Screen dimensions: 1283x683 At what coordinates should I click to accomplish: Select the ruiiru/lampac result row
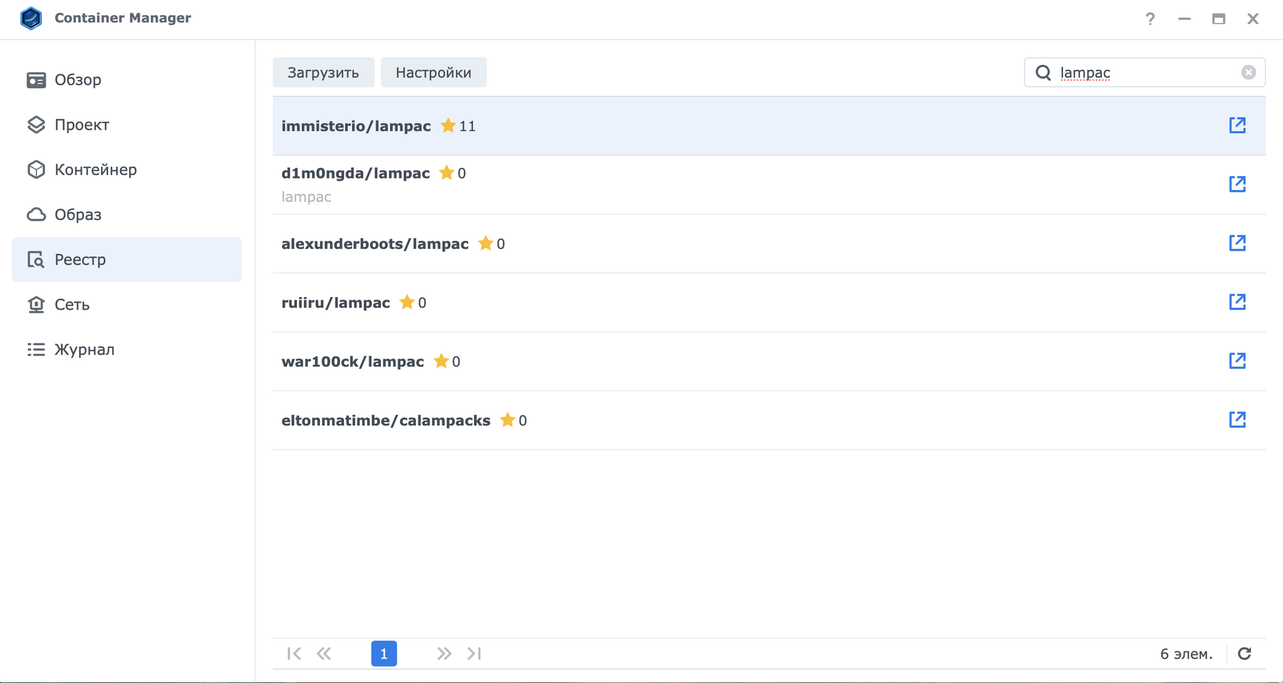coord(689,303)
